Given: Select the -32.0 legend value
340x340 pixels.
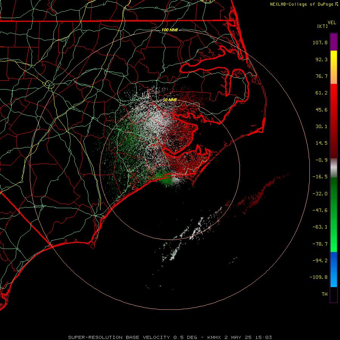Looking at the screenshot, I should coord(320,194).
